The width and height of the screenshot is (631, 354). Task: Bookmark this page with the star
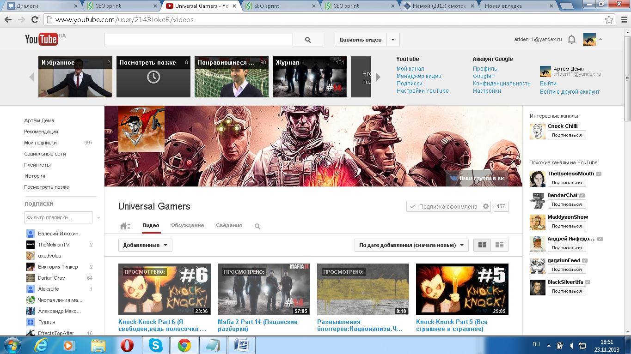(x=609, y=20)
